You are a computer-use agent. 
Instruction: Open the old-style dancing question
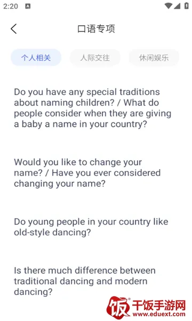91,227
